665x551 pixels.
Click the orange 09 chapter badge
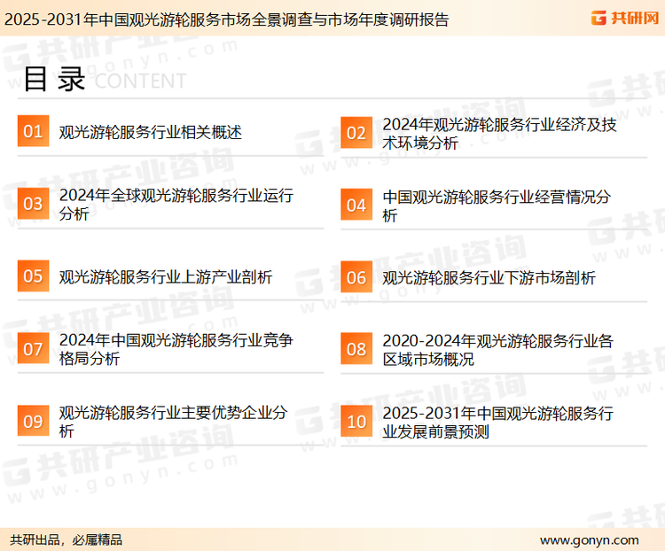[33, 421]
